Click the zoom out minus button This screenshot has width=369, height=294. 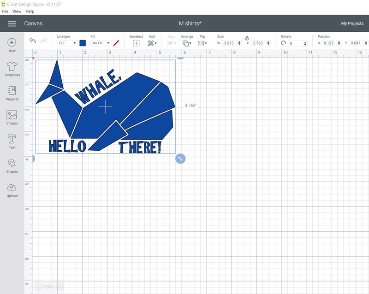(39, 287)
